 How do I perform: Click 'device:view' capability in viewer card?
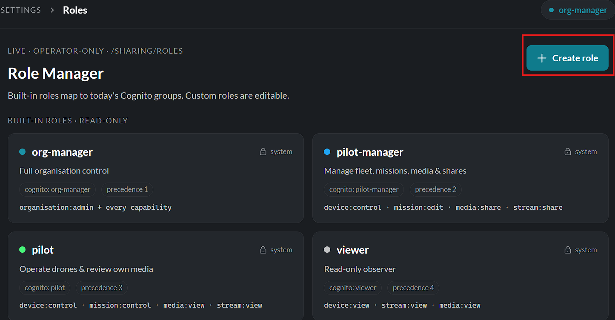point(347,306)
